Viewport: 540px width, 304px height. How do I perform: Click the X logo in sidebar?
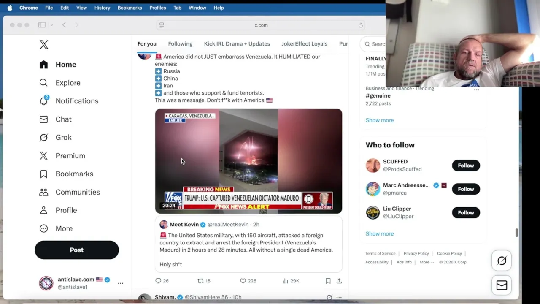(44, 44)
